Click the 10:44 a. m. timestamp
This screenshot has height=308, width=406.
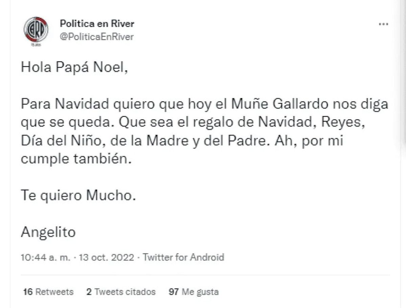coord(46,257)
